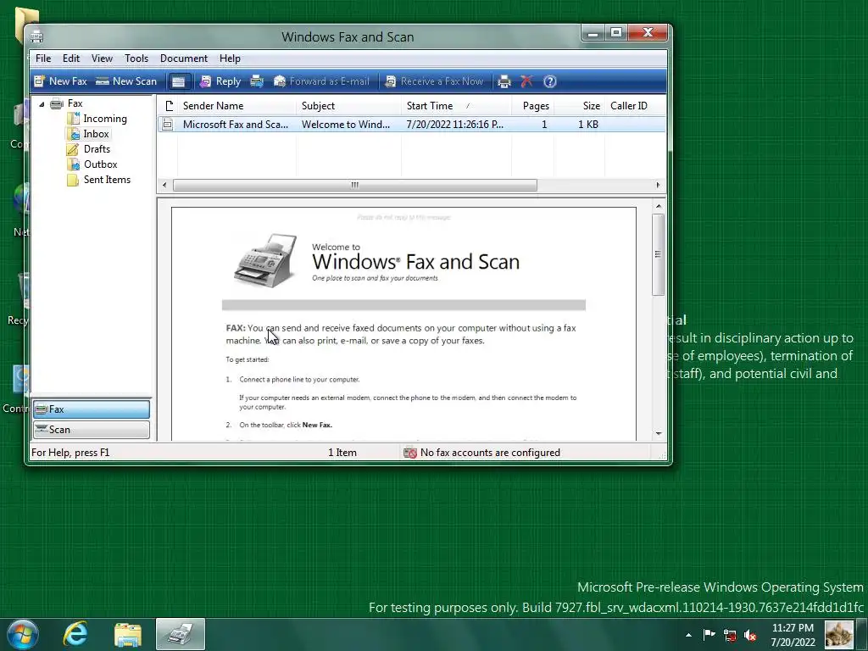
Task: Click the 'No fax accounts are configured' status icon
Action: coord(410,453)
